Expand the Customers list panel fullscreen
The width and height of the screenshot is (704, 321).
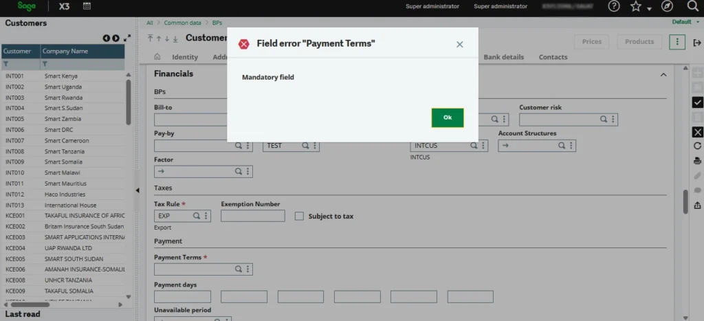tap(127, 38)
